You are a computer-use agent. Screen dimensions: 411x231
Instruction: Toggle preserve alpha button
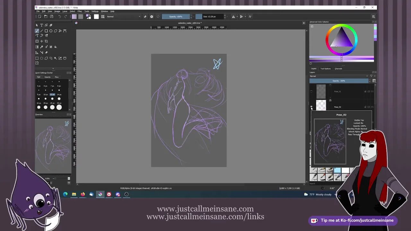coord(152,16)
